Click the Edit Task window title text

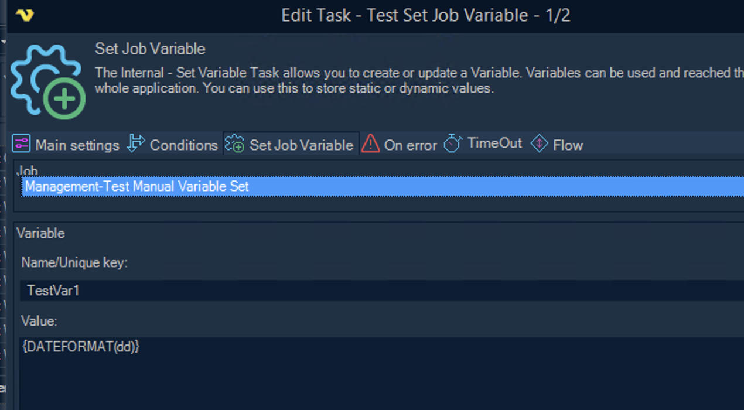425,15
